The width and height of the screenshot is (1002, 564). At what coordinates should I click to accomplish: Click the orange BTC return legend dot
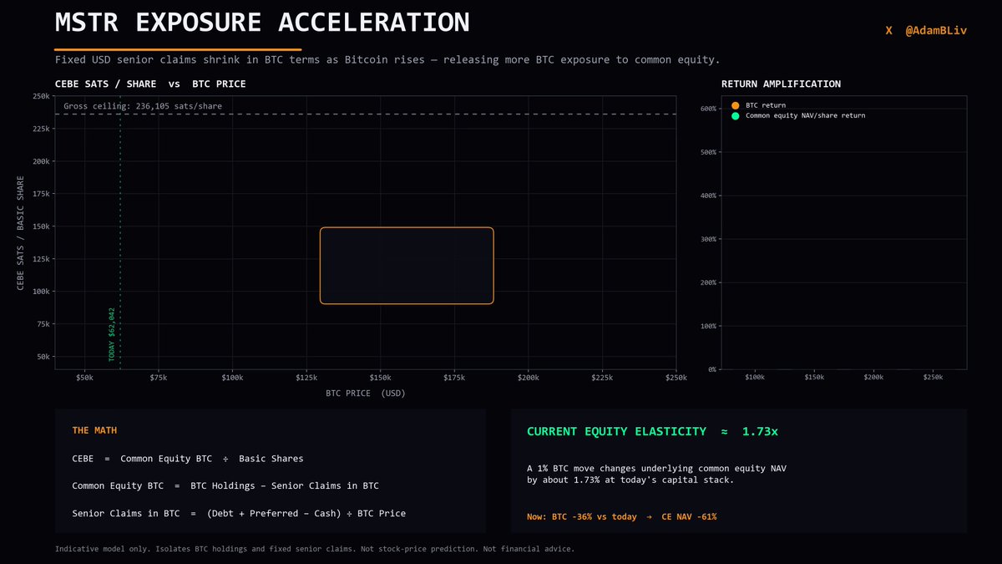(x=735, y=105)
